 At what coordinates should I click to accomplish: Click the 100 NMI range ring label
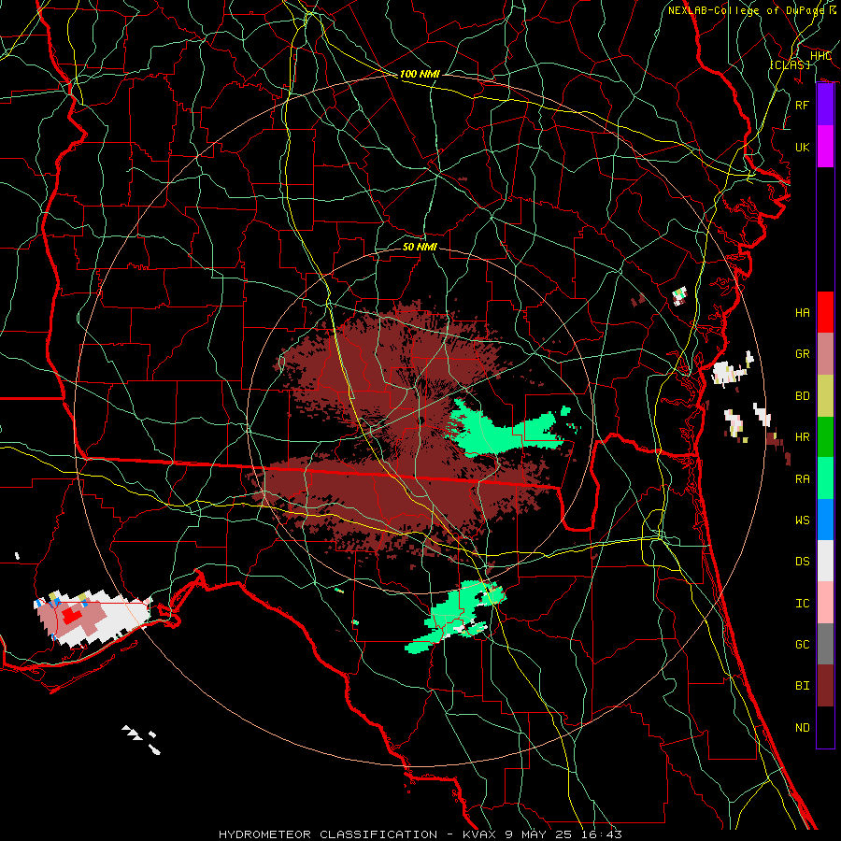pyautogui.click(x=420, y=74)
